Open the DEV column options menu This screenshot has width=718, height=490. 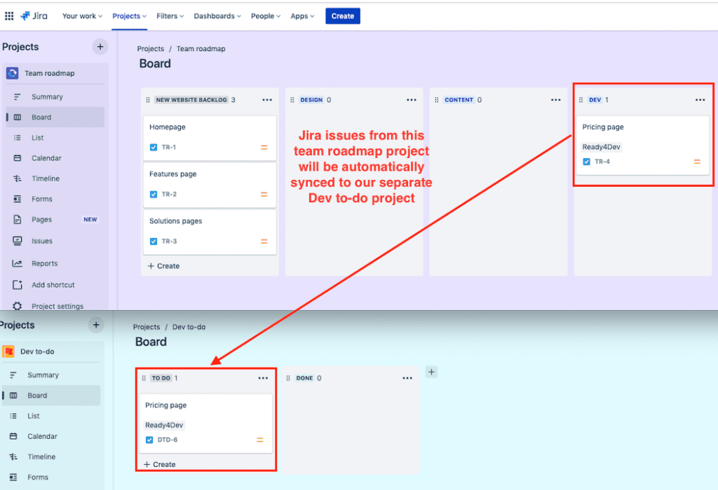[700, 100]
